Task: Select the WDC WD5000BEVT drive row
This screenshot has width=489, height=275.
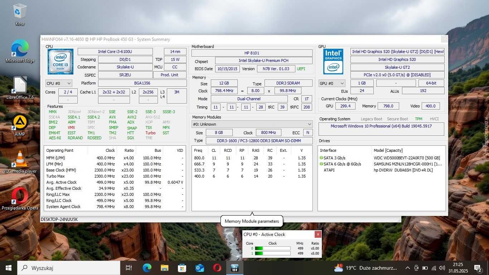Action: [382, 158]
